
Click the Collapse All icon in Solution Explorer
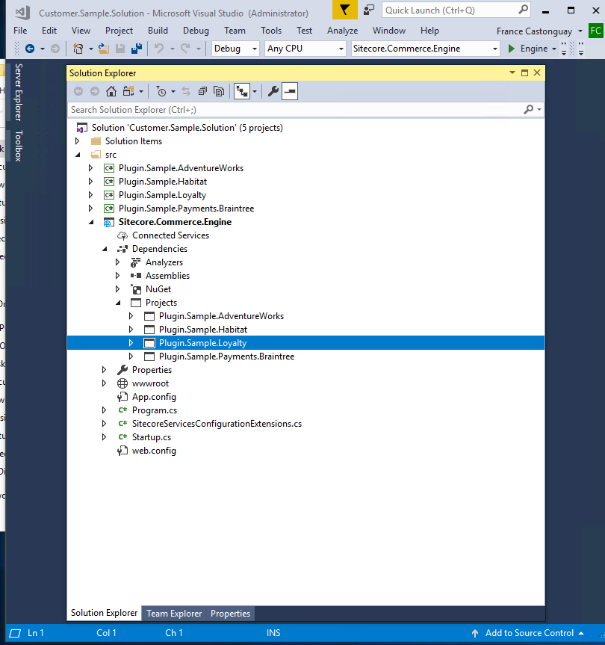202,91
